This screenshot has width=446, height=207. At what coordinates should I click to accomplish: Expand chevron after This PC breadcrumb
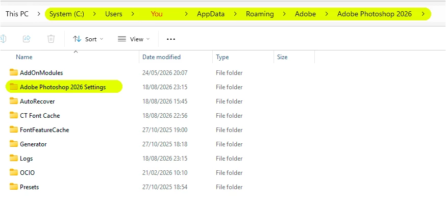pyautogui.click(x=39, y=14)
